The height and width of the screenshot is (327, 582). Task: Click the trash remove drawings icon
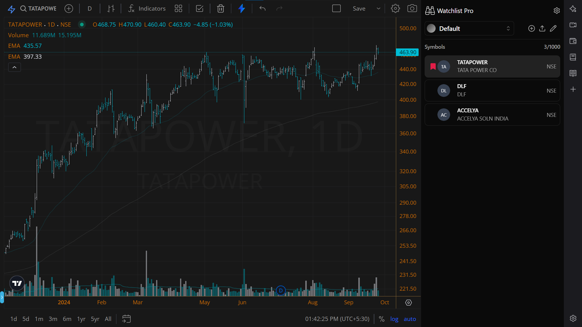coord(221,8)
